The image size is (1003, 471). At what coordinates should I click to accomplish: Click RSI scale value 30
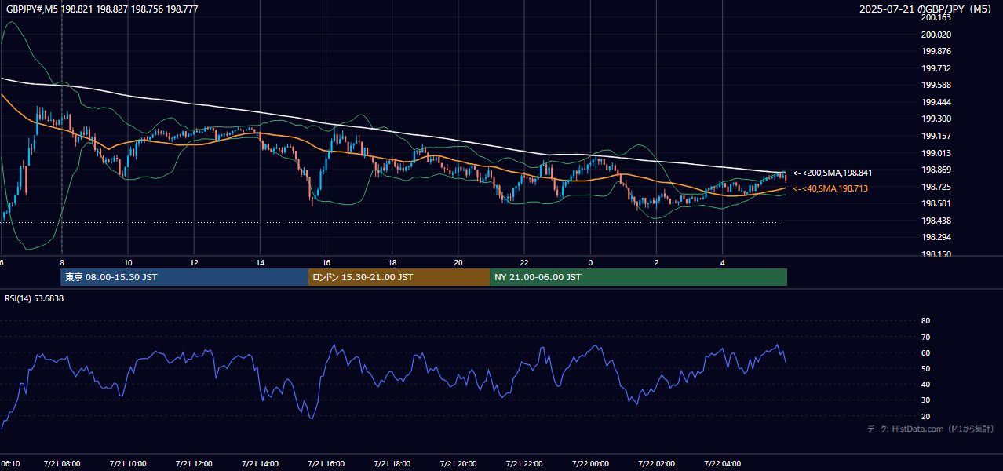(925, 400)
